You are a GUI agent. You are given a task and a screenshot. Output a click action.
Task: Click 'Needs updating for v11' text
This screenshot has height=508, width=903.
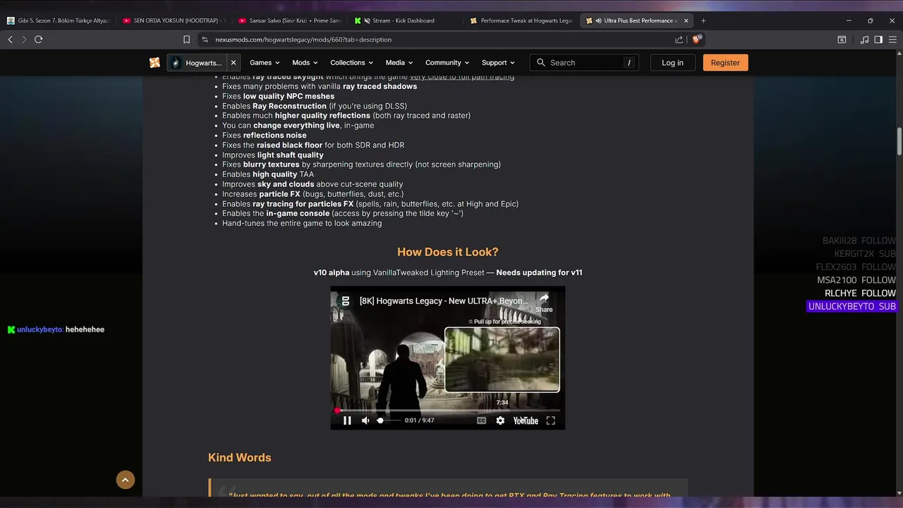point(539,272)
